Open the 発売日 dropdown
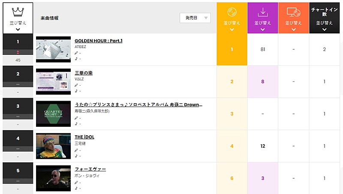343x194 pixels. click(195, 18)
